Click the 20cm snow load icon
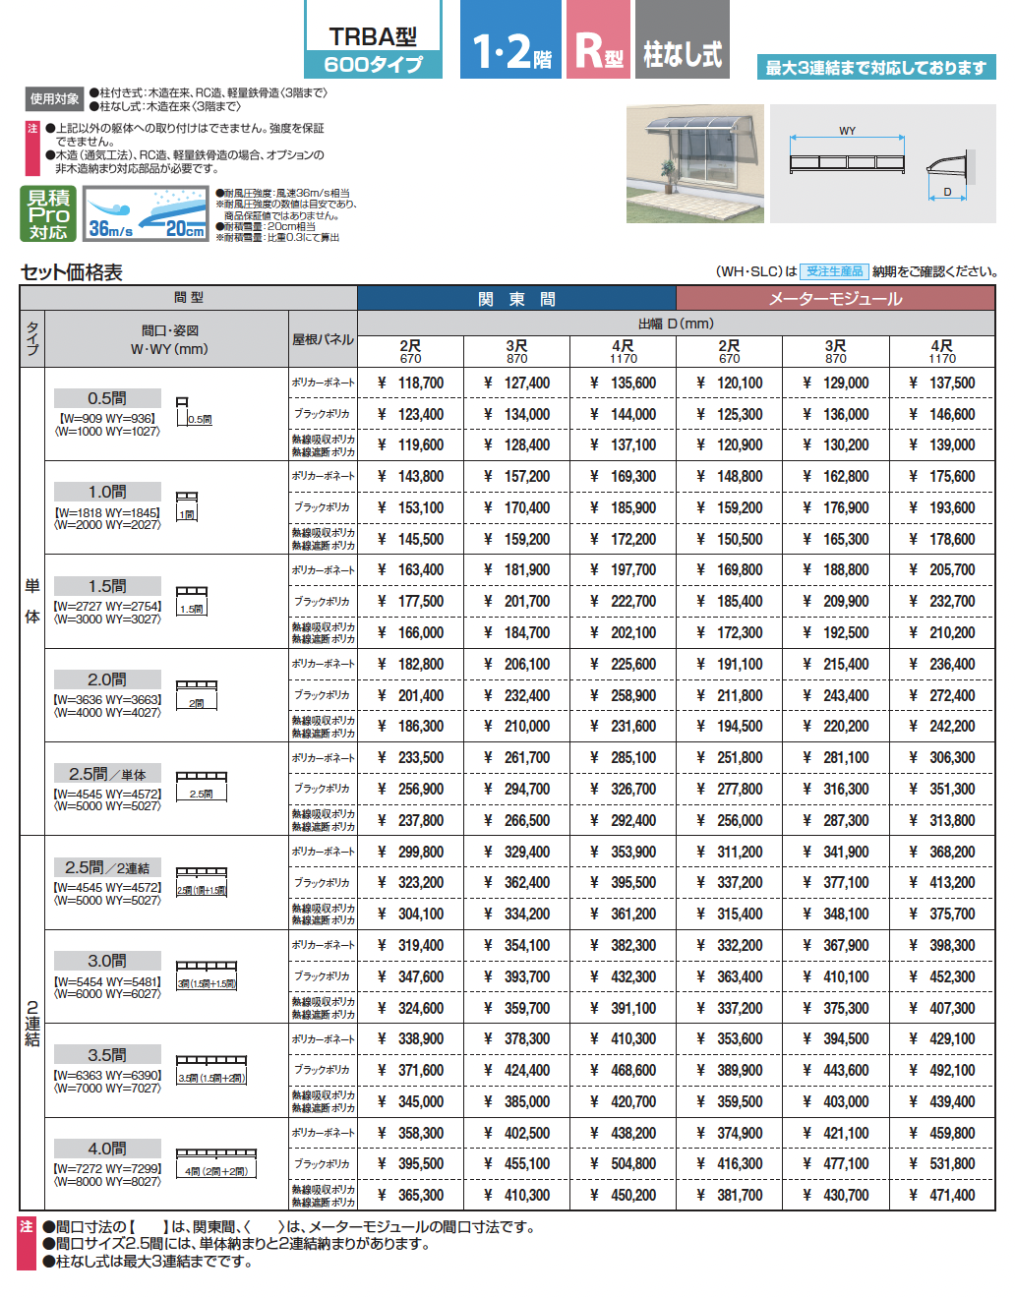This screenshot has width=1015, height=1298. [x=178, y=213]
